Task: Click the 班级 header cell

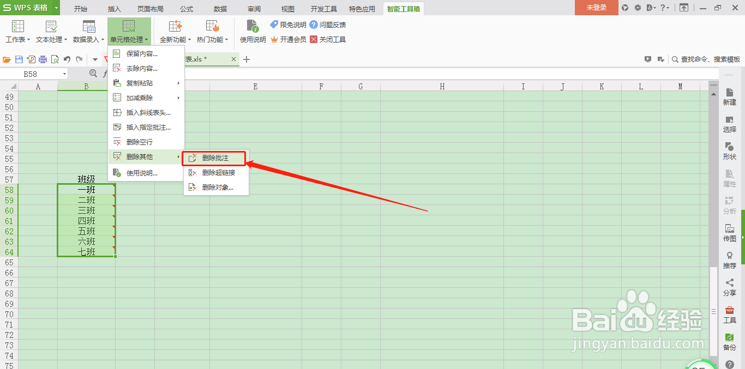Action: (x=86, y=179)
